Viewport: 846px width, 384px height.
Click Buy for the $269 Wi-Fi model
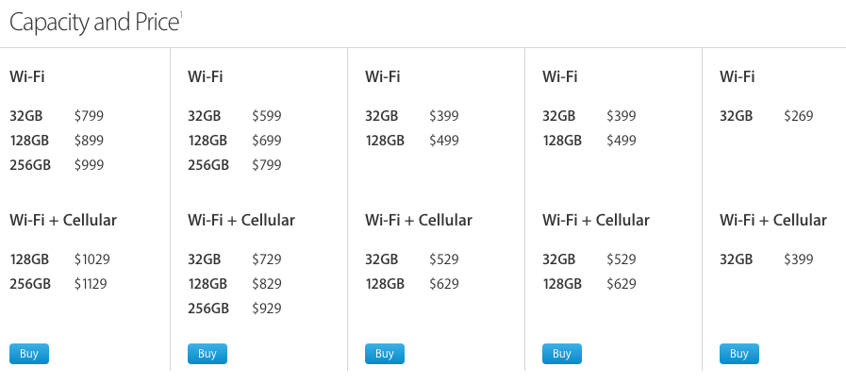pyautogui.click(x=738, y=354)
